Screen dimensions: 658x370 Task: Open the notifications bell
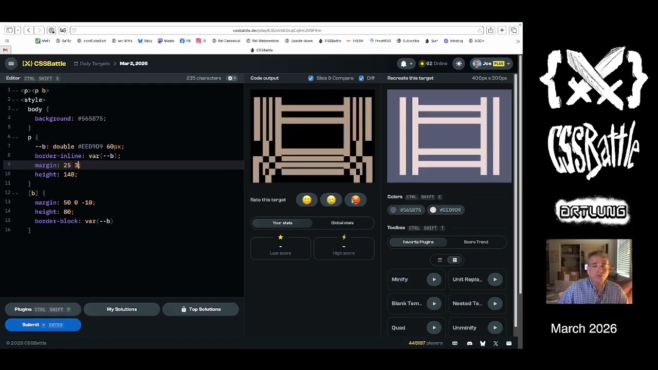[404, 64]
